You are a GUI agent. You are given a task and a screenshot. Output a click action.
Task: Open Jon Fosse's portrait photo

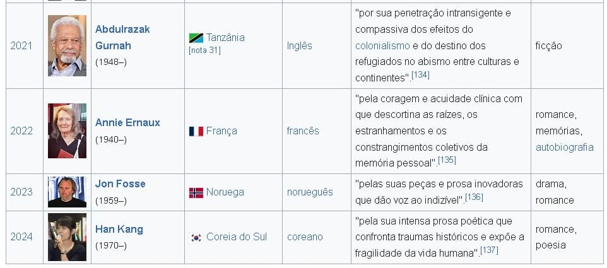click(67, 192)
